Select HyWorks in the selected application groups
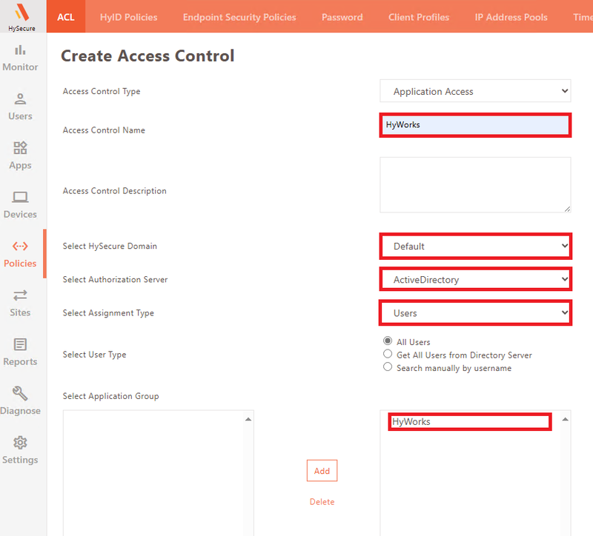593x536 pixels. pyautogui.click(x=470, y=421)
